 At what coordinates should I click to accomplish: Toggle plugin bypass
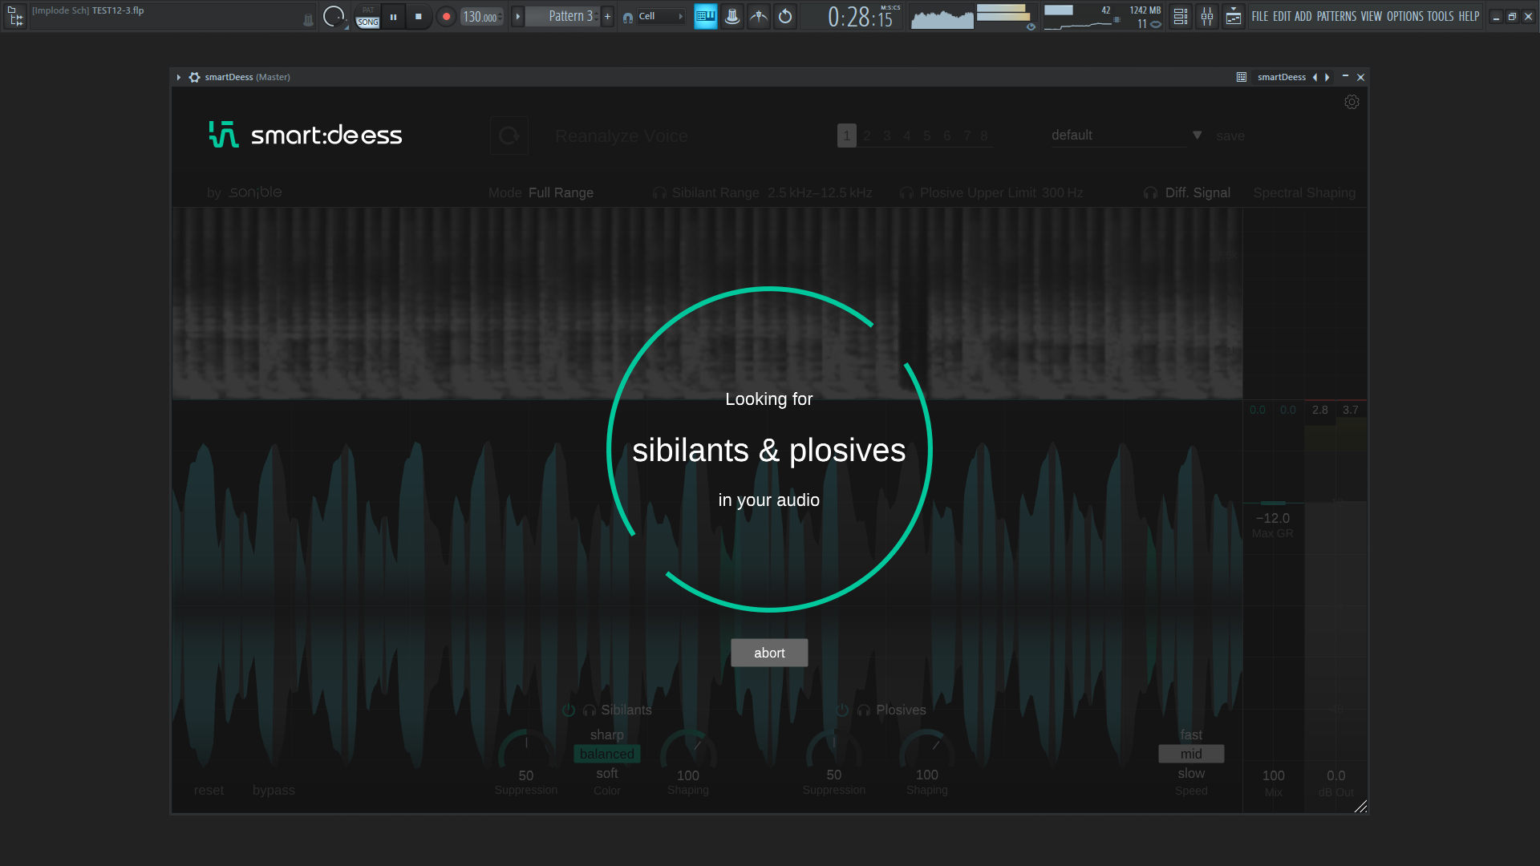coord(274,790)
